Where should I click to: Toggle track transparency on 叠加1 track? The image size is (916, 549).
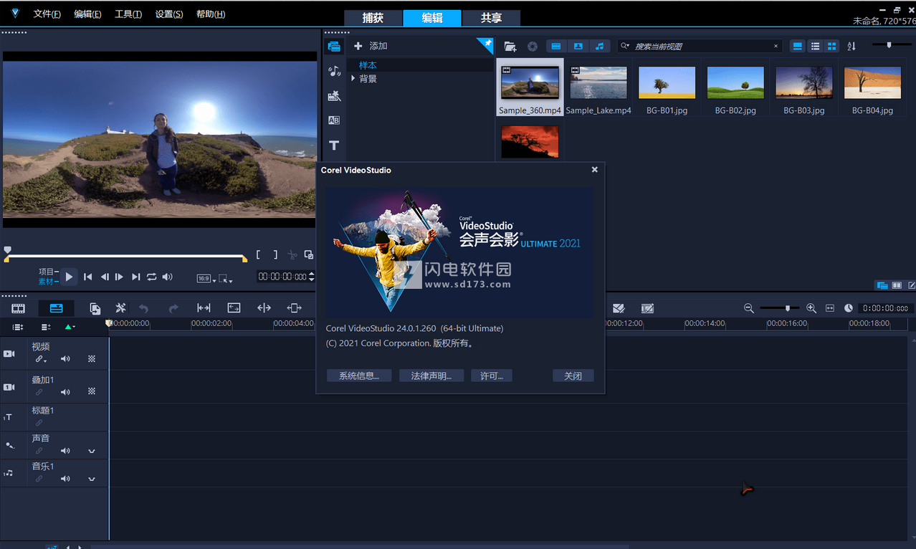coord(92,392)
